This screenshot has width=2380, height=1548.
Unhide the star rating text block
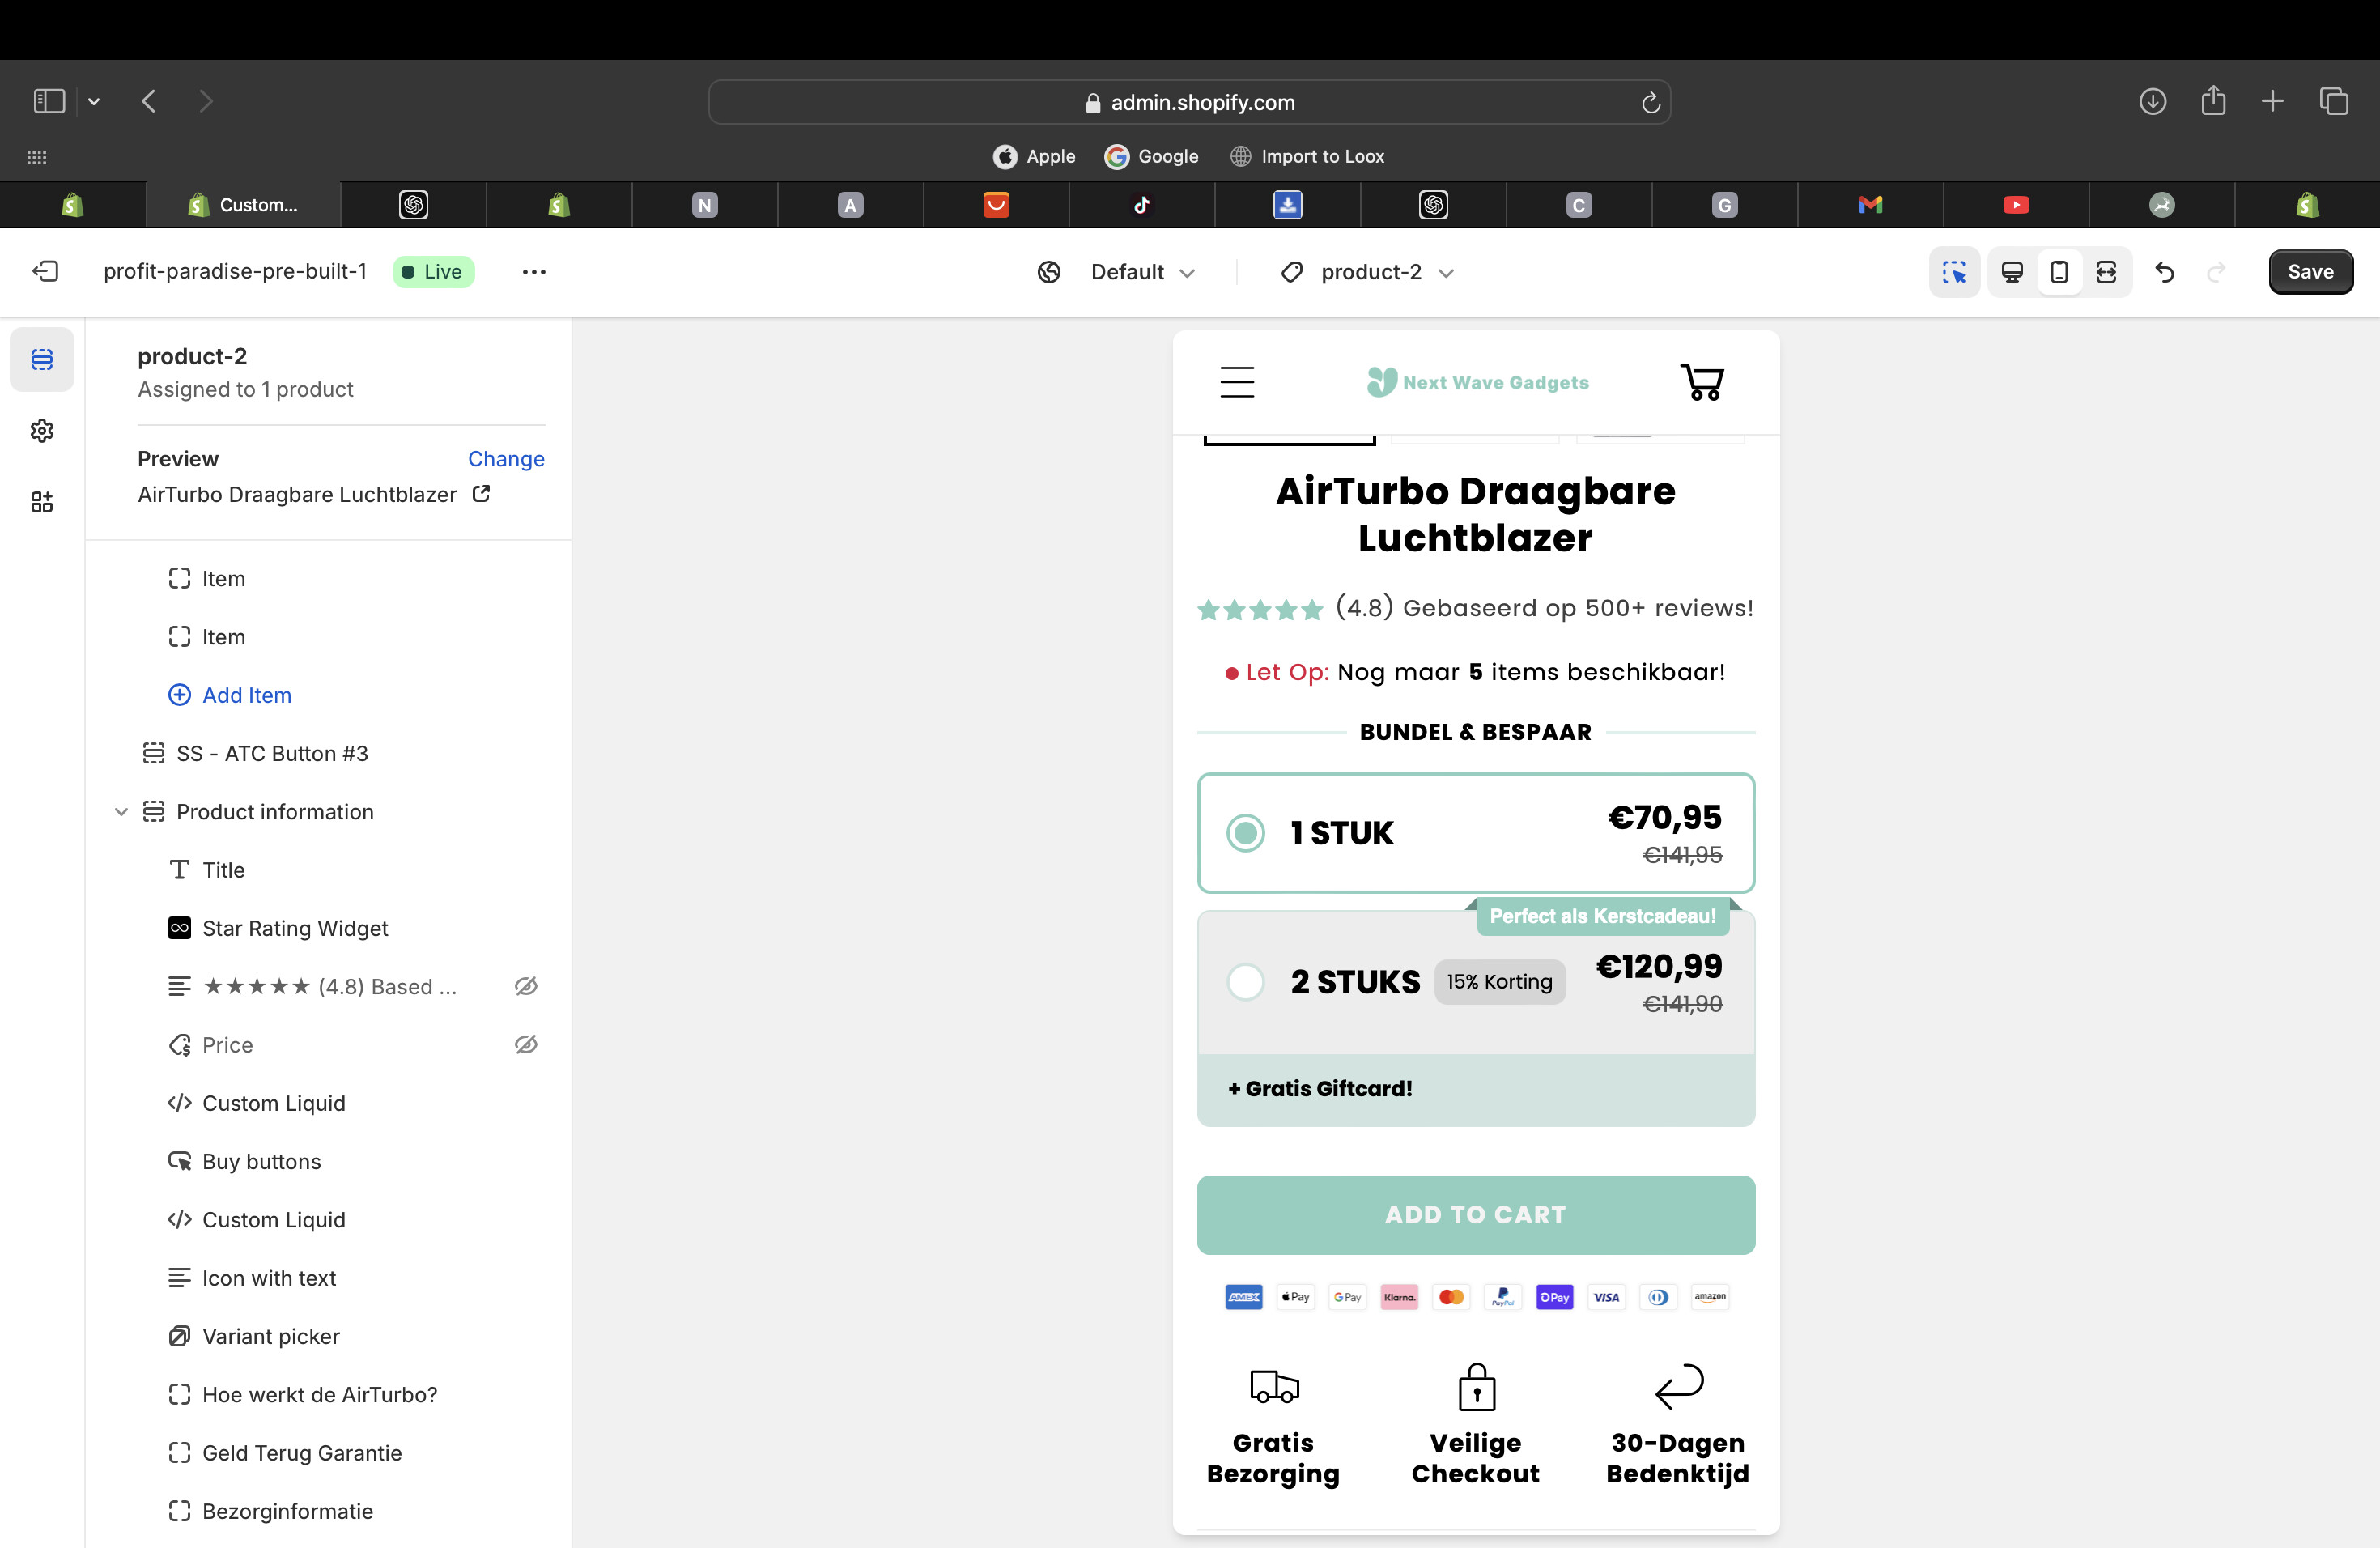coord(526,987)
